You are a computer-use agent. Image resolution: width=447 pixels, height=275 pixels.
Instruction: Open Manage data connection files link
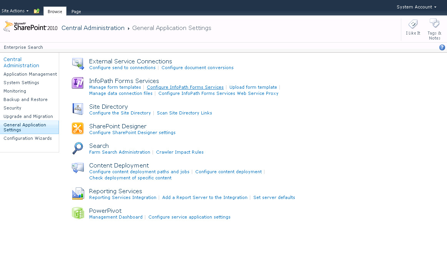click(121, 93)
